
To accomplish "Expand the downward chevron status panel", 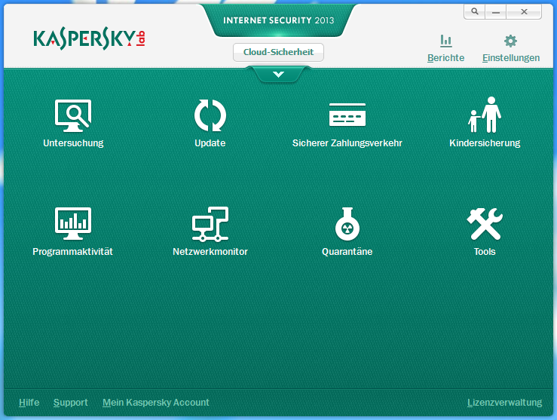I will 279,74.
